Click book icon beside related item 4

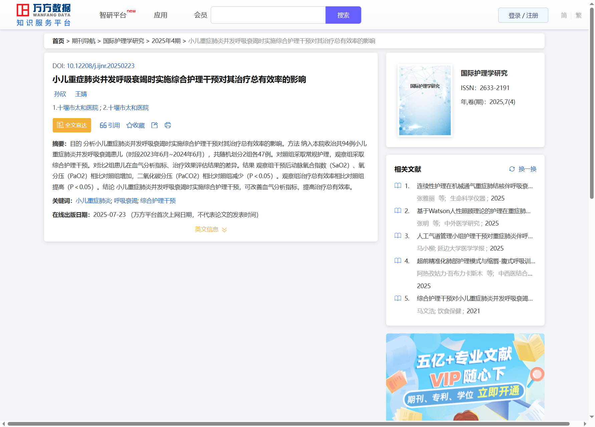tap(398, 261)
